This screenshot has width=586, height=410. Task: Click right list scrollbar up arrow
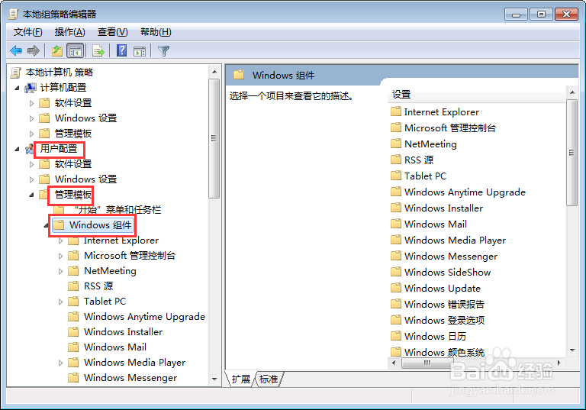pos(572,92)
